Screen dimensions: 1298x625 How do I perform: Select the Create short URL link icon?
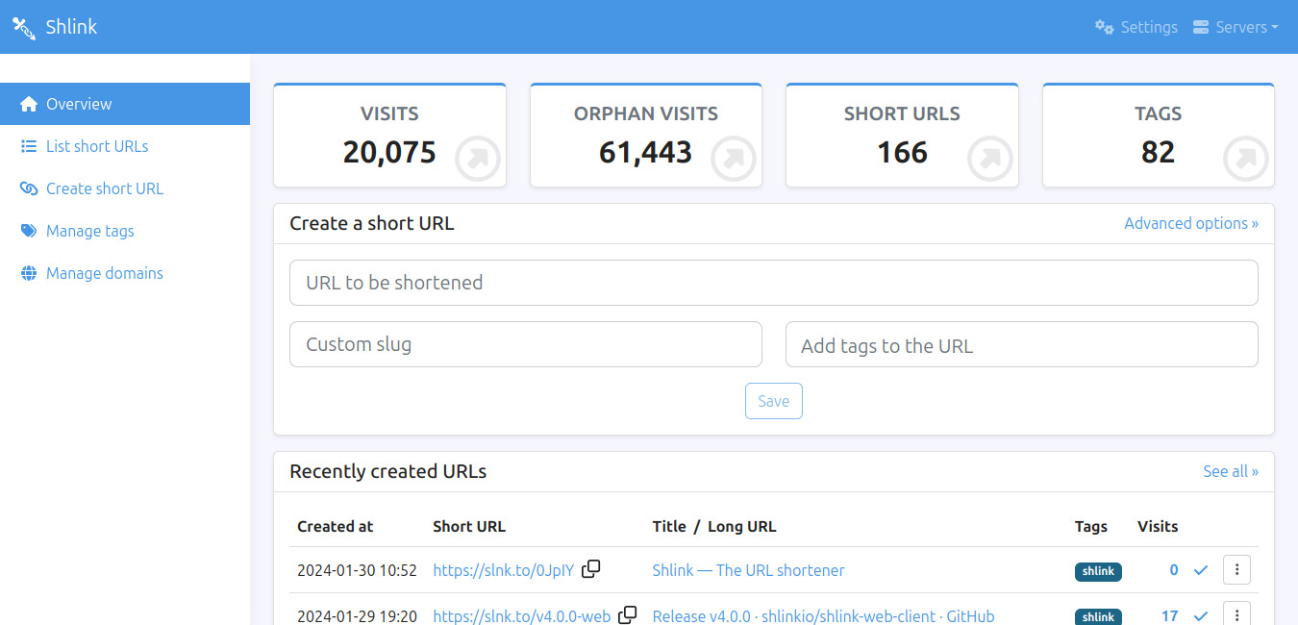(x=28, y=187)
